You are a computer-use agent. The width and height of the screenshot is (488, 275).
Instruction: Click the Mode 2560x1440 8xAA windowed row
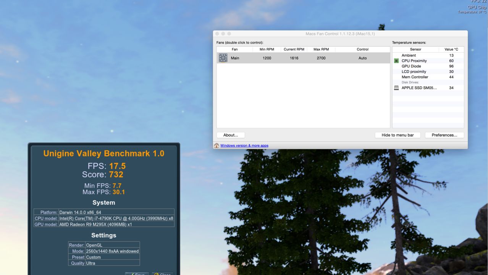(104, 251)
